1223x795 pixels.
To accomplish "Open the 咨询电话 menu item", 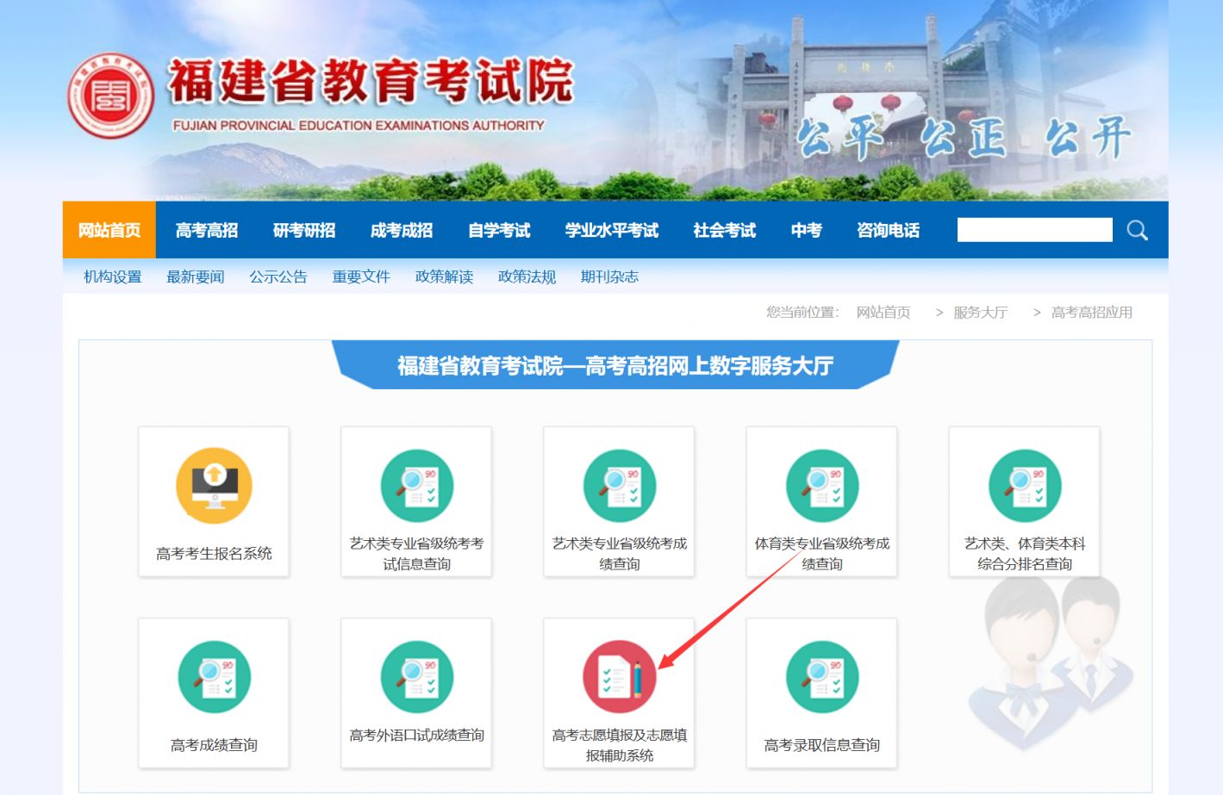I will tap(888, 230).
